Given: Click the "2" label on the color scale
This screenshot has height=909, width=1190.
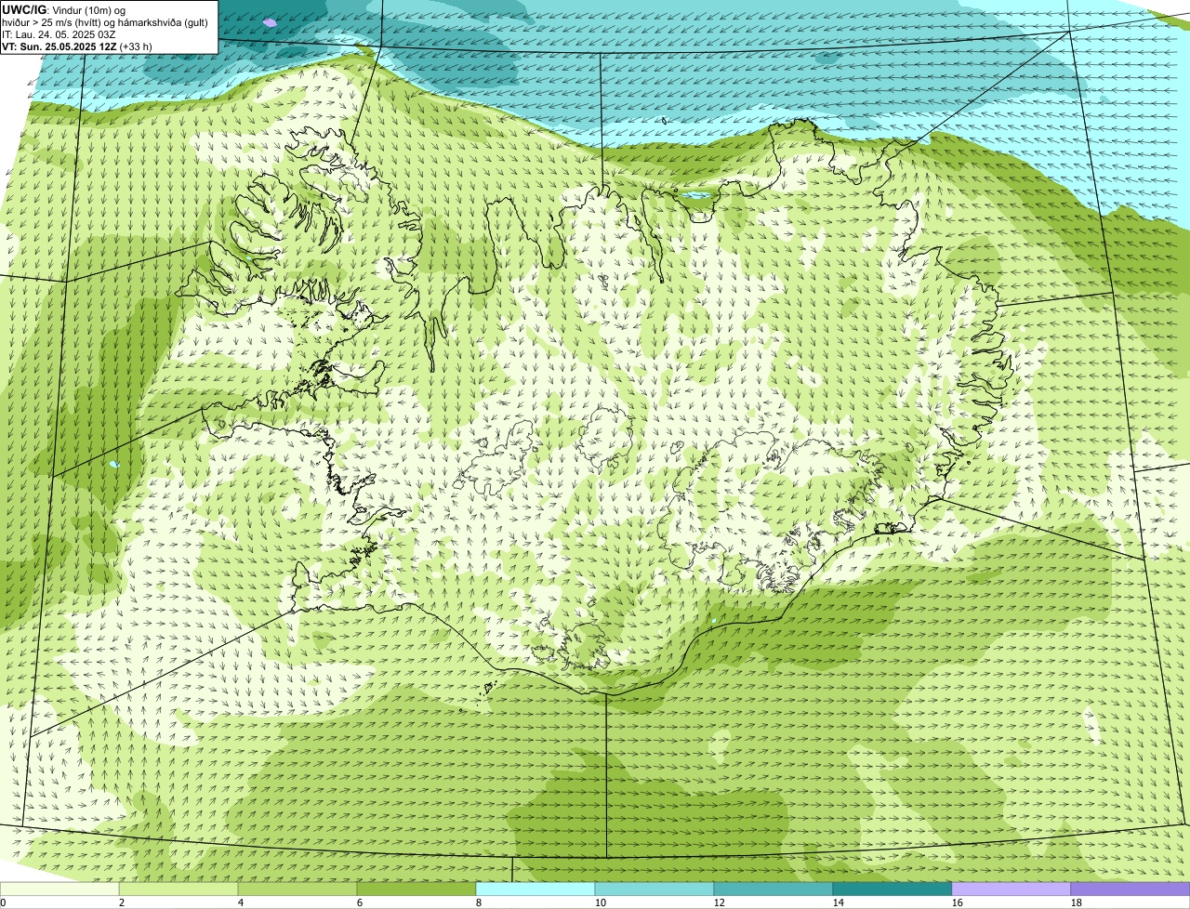Looking at the screenshot, I should point(122,902).
